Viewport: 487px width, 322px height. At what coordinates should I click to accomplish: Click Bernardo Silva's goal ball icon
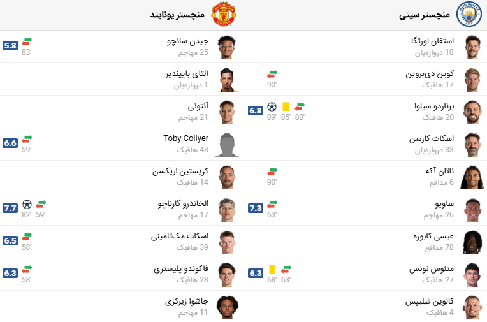(272, 106)
